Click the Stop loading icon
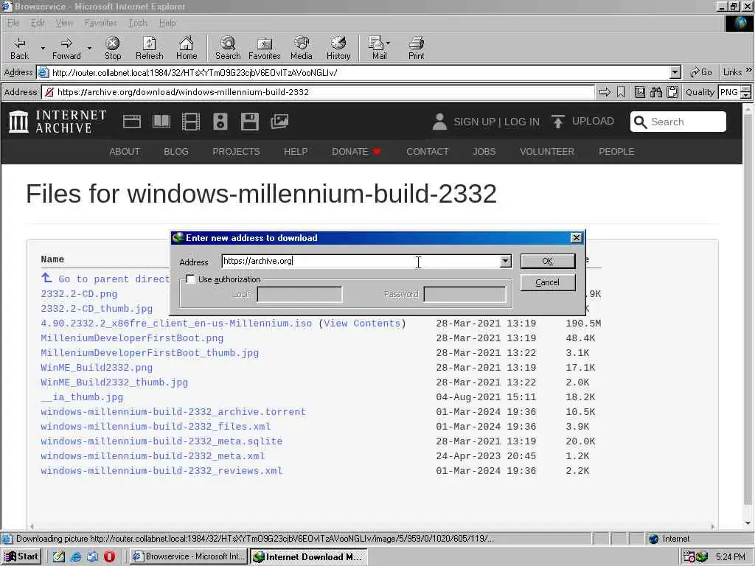The image size is (755, 566). tap(113, 48)
